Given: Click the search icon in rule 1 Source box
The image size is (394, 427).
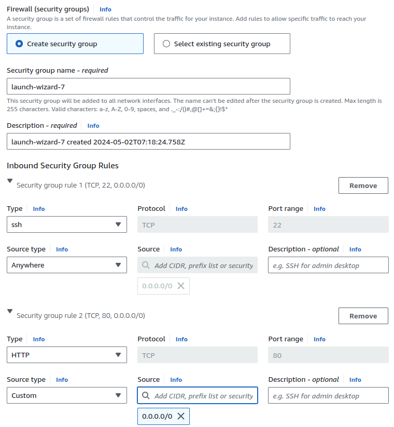Looking at the screenshot, I should point(147,265).
